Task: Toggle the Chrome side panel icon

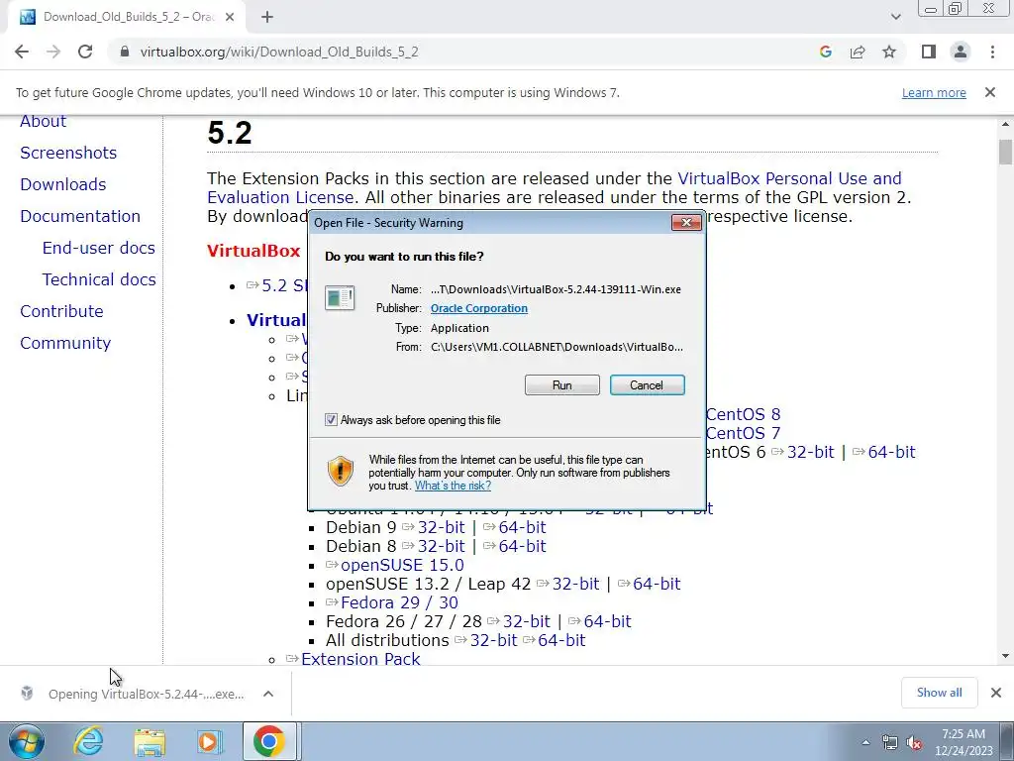Action: pos(929,52)
